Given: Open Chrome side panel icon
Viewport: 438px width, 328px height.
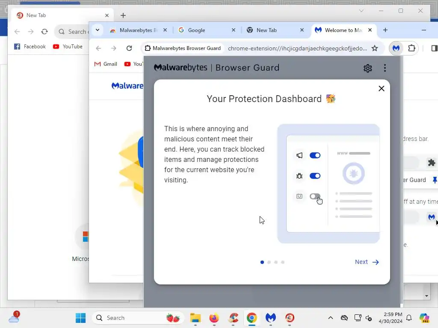Looking at the screenshot, I should click(435, 48).
